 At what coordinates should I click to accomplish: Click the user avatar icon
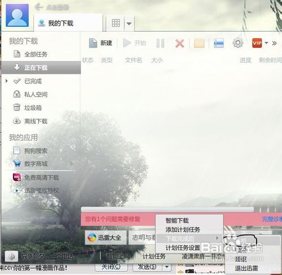tap(17, 15)
